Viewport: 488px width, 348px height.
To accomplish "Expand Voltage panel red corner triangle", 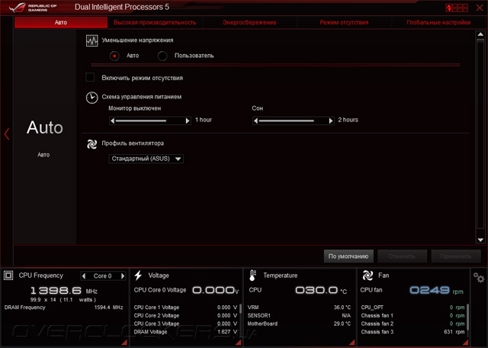I will coord(239,343).
